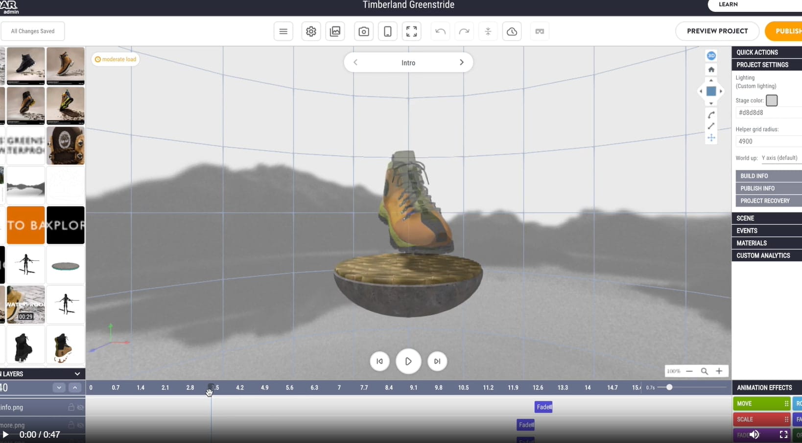Open Build Info

769,176
